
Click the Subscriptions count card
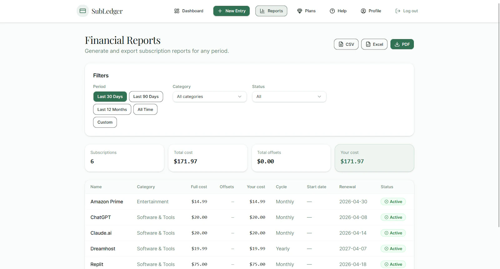124,158
